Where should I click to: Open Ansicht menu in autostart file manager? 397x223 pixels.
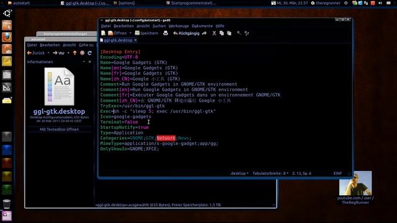pyautogui.click(x=69, y=45)
